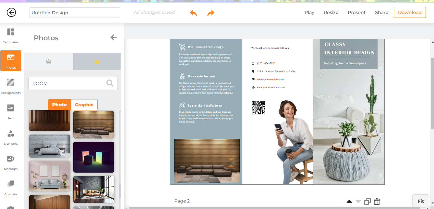Switch results to Graphic mode
434x209 pixels.
pyautogui.click(x=84, y=105)
